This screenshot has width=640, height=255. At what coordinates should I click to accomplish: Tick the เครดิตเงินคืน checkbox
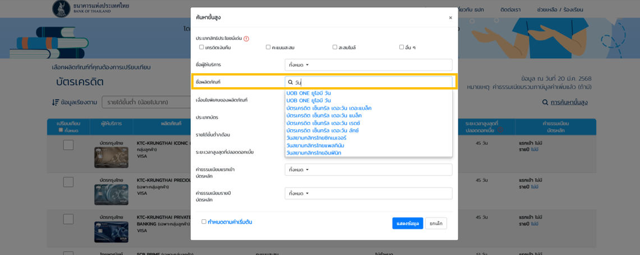[201, 47]
